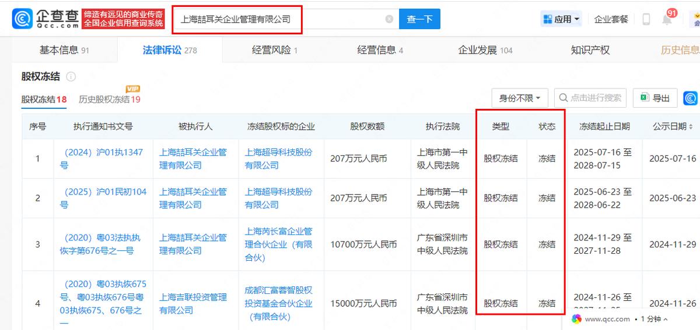Click the 序号 column header
Image resolution: width=700 pixels, height=330 pixels.
click(x=38, y=126)
